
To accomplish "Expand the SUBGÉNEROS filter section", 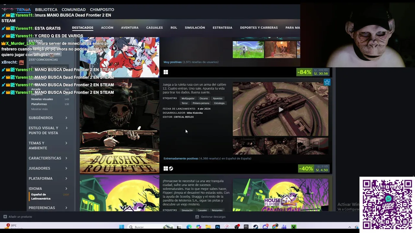I will click(48, 118).
